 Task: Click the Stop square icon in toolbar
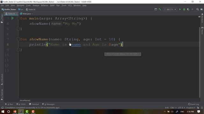coord(192,9)
